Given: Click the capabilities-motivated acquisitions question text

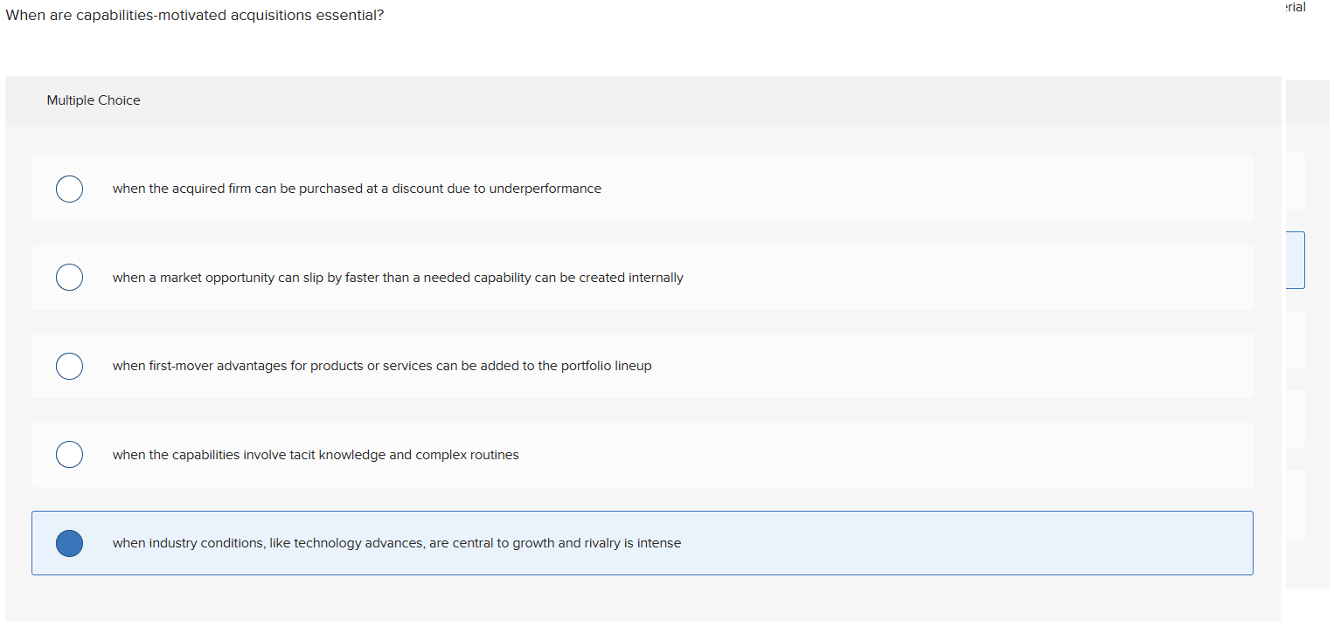Looking at the screenshot, I should pyautogui.click(x=194, y=16).
